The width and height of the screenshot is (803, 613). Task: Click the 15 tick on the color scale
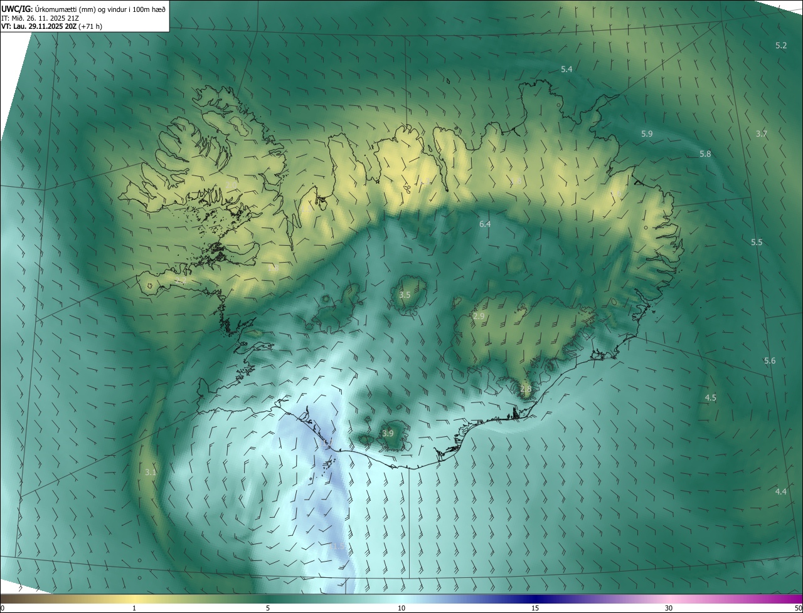tap(535, 608)
